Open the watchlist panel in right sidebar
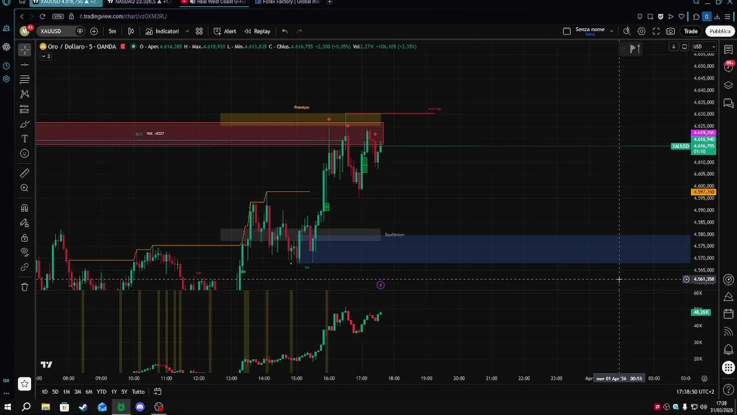Image resolution: width=737 pixels, height=415 pixels. click(728, 50)
